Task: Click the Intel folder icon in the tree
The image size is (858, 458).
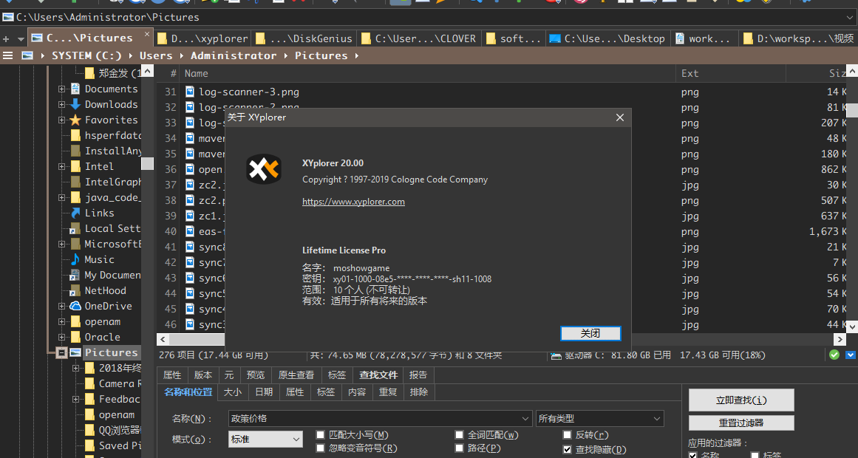Action: pos(75,166)
